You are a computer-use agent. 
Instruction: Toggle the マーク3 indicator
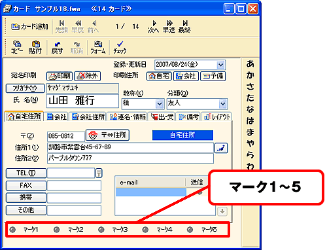(x=101, y=230)
